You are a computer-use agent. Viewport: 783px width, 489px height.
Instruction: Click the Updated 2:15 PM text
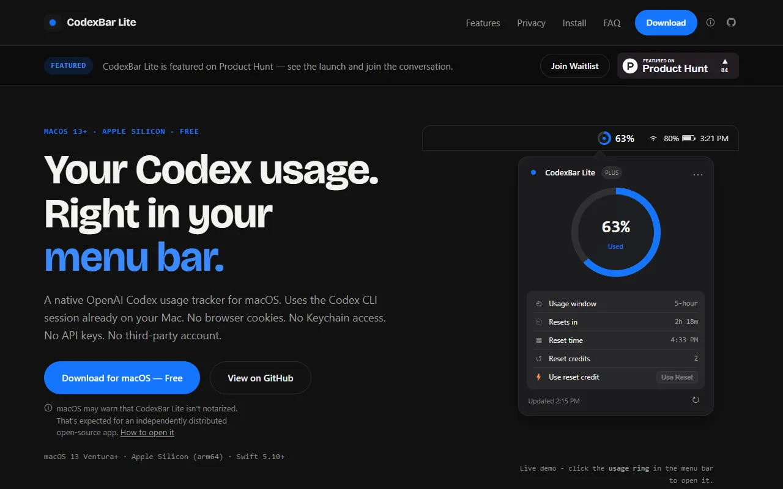pyautogui.click(x=554, y=401)
